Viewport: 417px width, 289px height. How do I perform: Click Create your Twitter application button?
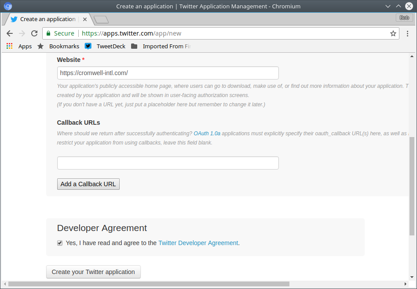click(93, 272)
